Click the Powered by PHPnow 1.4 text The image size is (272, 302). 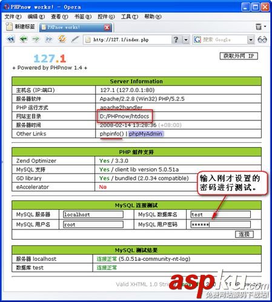click(50, 68)
